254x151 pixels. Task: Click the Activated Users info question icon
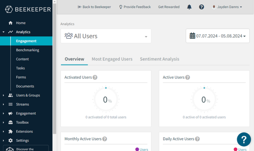point(95,77)
